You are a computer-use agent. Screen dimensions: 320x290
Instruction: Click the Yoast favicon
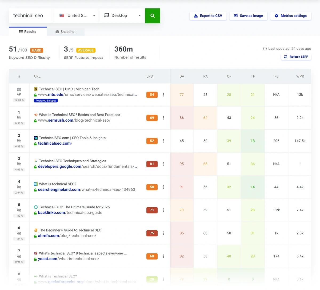click(x=36, y=253)
